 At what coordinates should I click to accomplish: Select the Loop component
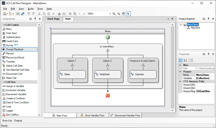(19, 107)
